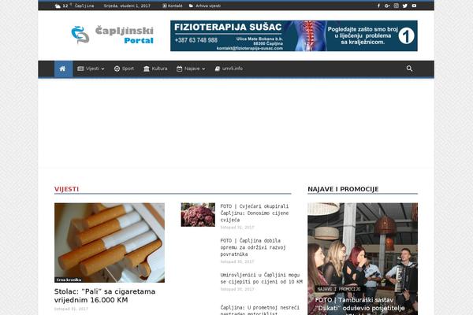Open the Kontakt link in top bar
Viewport: 473px width, 315px height.
[172, 6]
